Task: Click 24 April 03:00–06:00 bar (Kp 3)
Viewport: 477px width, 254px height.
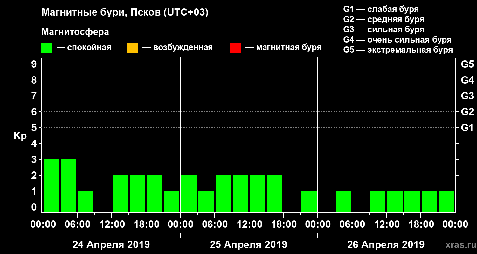Action: [x=69, y=185]
